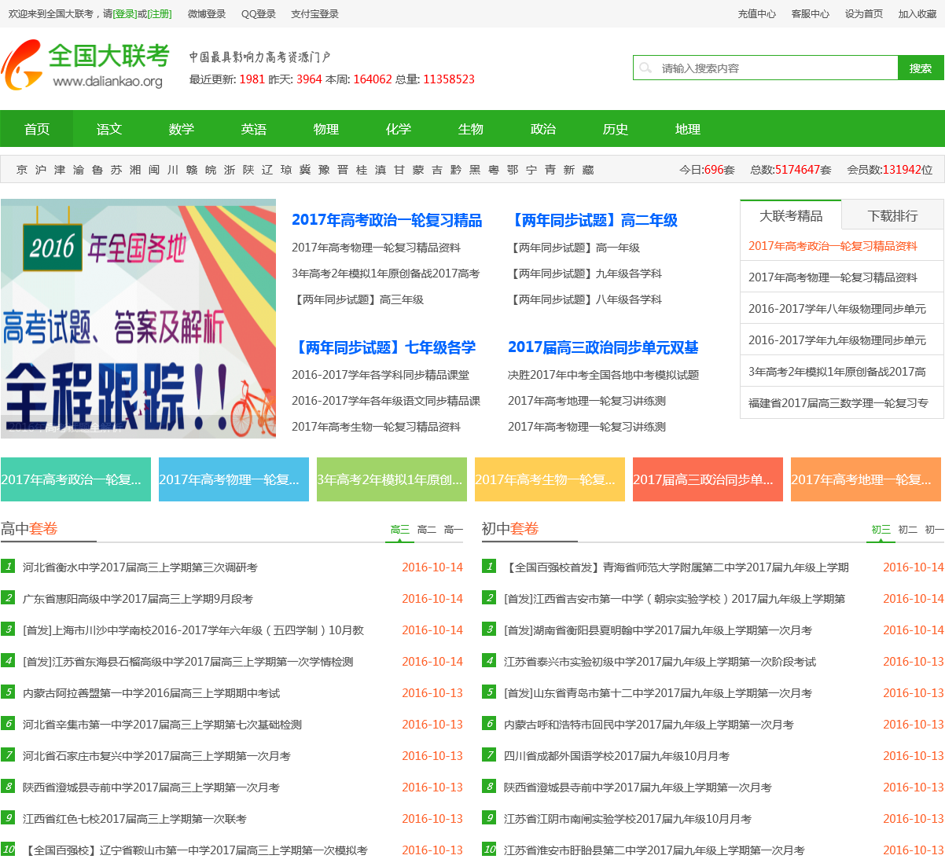Open 生物 subject in navigation bar
This screenshot has height=859, width=945.
tap(471, 129)
